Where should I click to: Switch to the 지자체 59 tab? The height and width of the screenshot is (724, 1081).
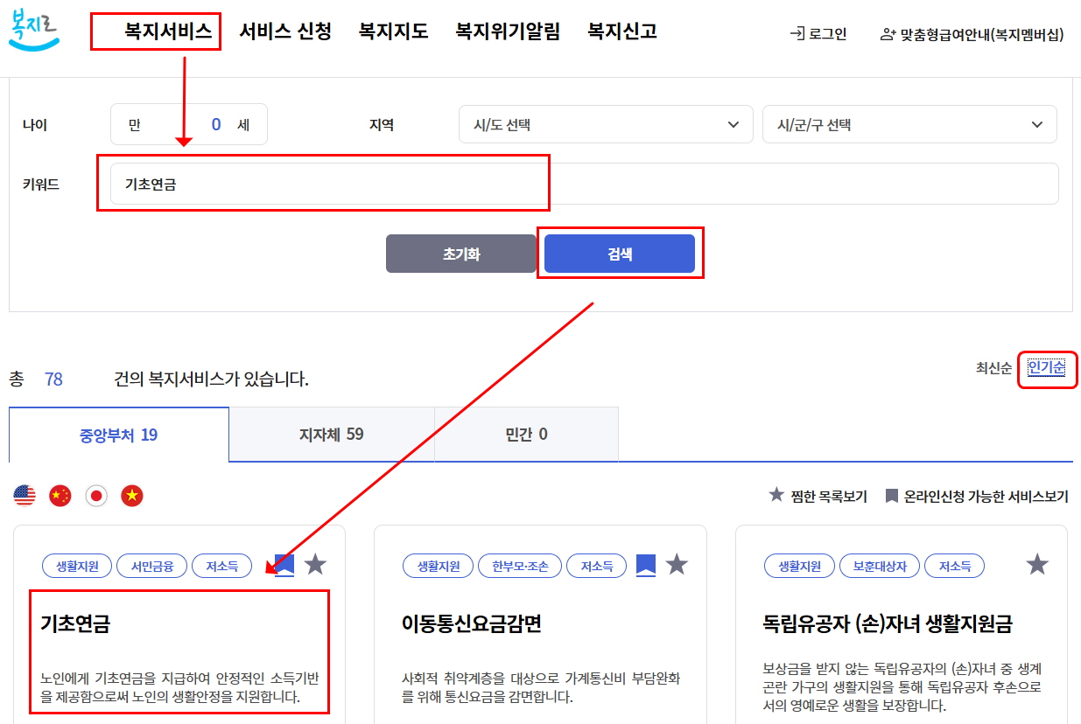click(x=332, y=434)
